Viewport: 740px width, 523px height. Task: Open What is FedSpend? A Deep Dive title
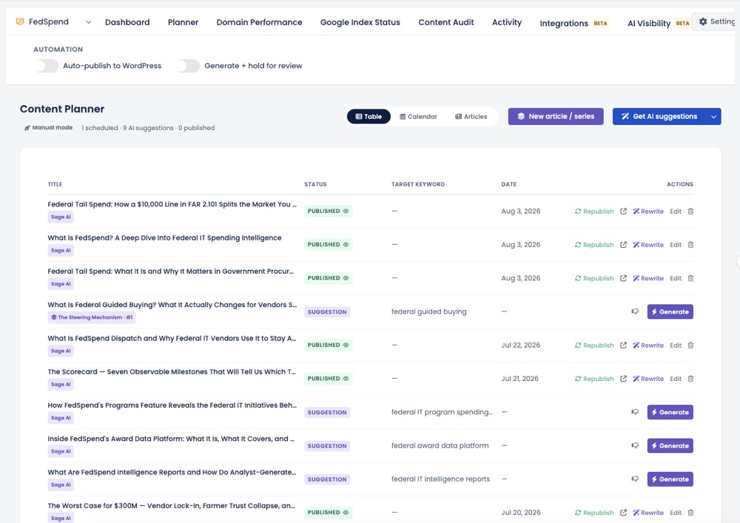(164, 237)
